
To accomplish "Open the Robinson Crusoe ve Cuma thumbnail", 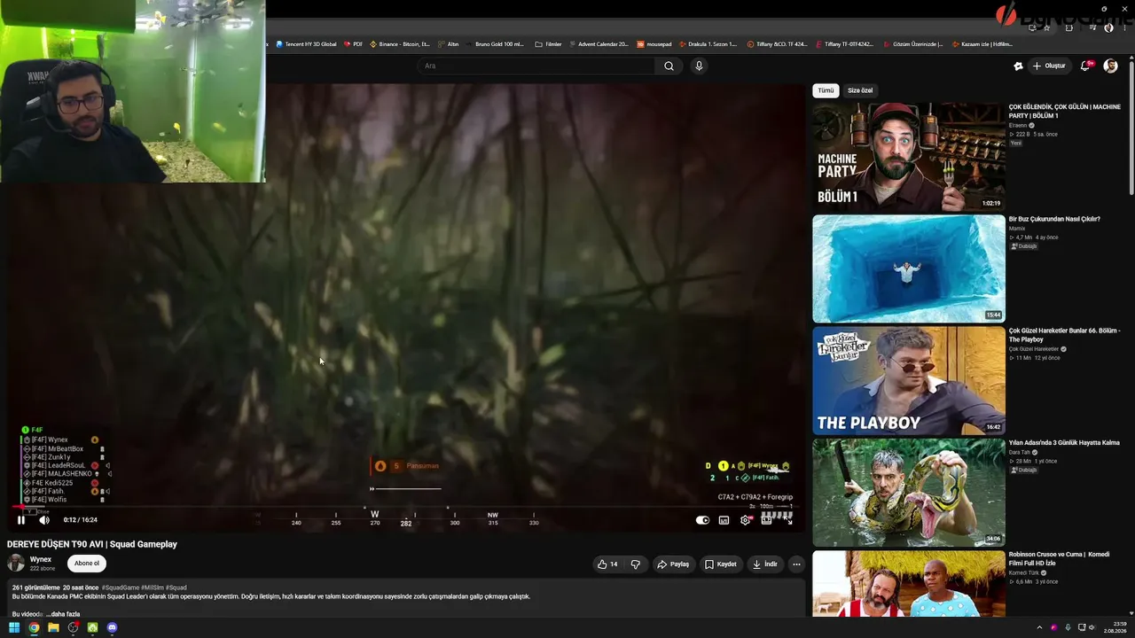I will pyautogui.click(x=909, y=583).
